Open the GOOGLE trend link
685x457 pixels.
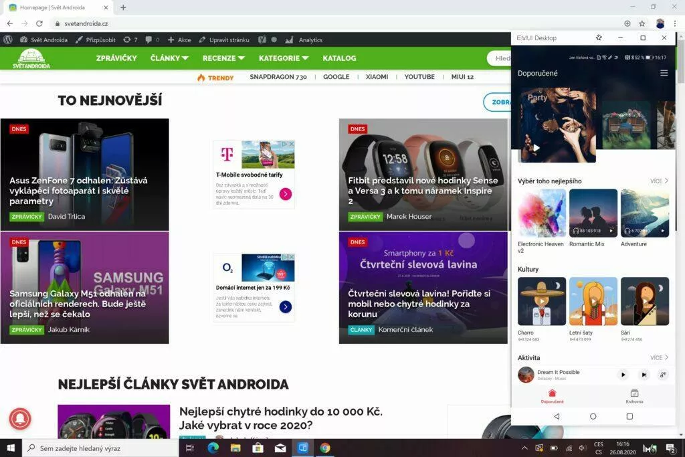pyautogui.click(x=336, y=77)
